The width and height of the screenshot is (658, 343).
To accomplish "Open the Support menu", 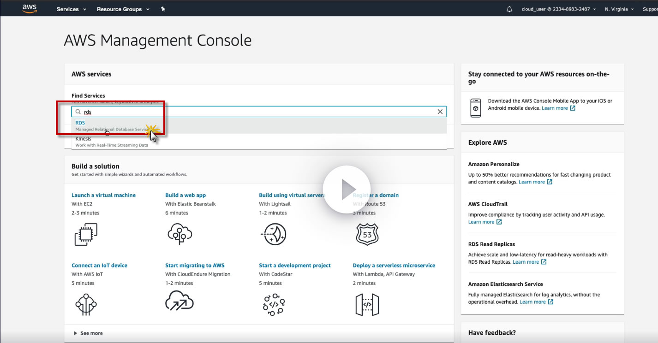I will 650,9.
